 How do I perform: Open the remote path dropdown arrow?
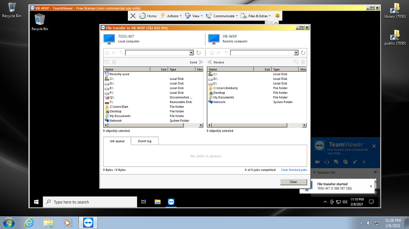296,53
